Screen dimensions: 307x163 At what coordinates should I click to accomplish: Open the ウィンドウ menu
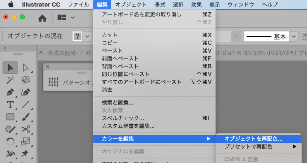point(241,5)
